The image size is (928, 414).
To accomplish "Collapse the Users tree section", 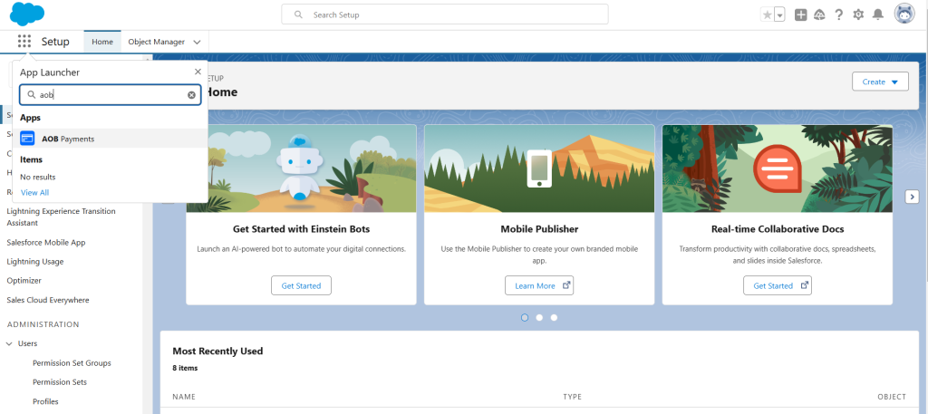I will point(9,343).
